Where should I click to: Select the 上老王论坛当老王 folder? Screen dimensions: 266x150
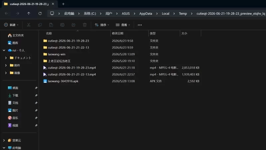[59, 61]
